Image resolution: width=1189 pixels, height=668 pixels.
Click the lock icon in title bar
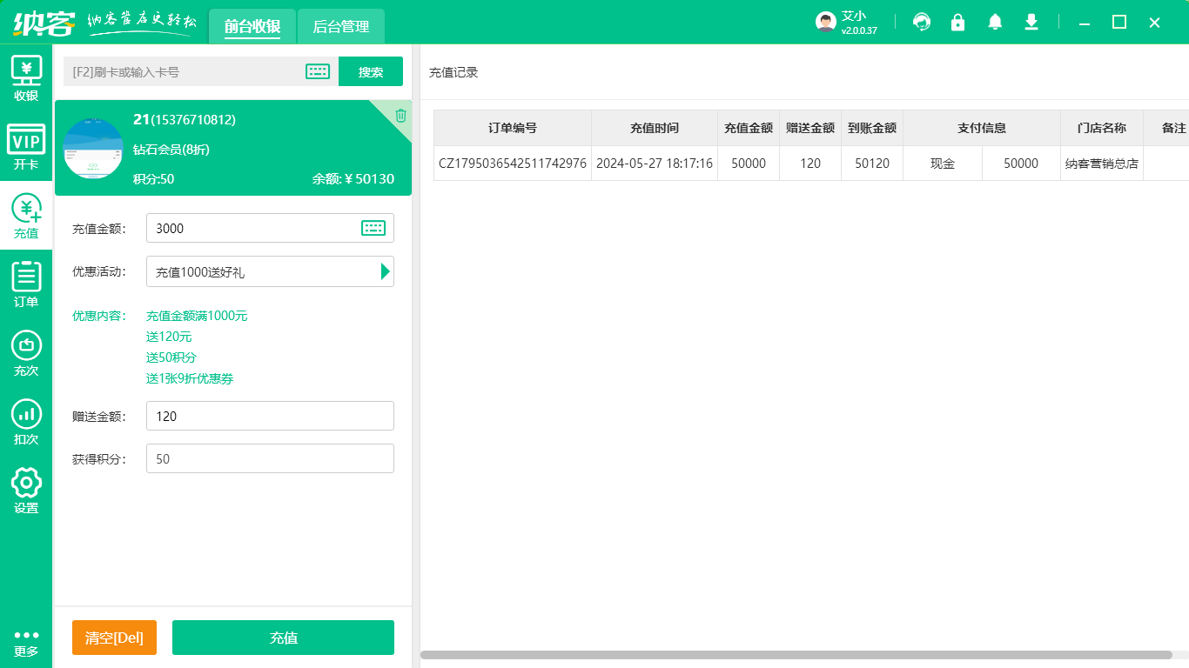pos(957,22)
